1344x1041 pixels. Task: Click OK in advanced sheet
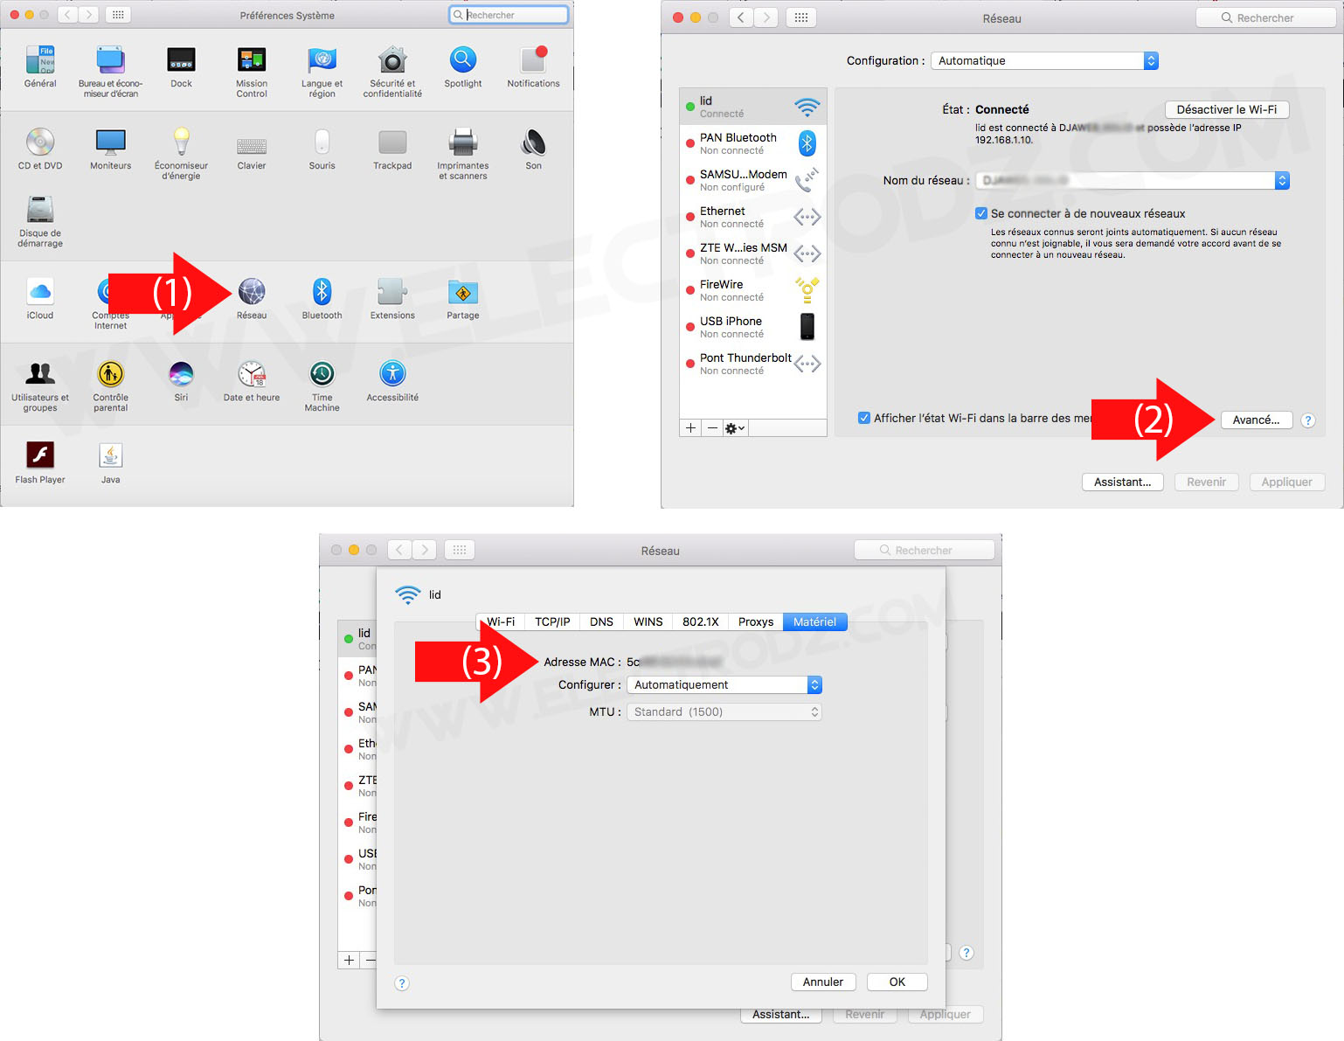click(x=897, y=982)
